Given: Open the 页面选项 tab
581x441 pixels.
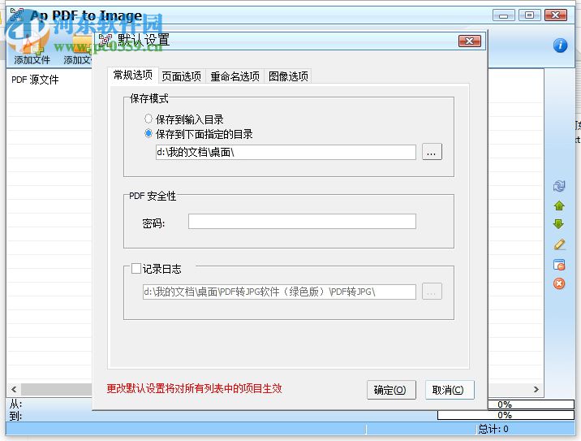Looking at the screenshot, I should [x=182, y=76].
